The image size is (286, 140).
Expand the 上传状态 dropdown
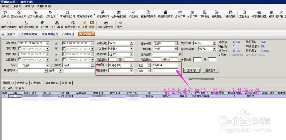click(92, 65)
